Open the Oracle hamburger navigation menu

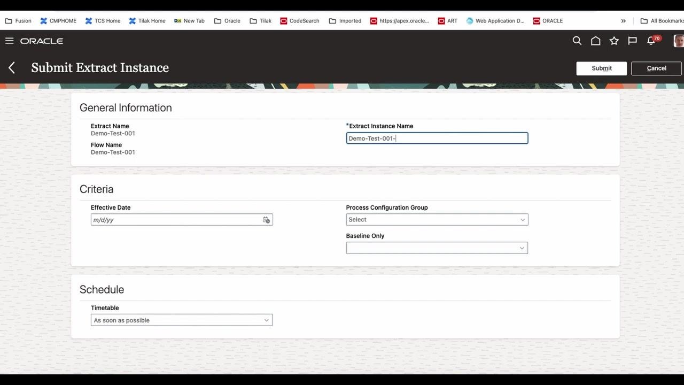click(9, 41)
